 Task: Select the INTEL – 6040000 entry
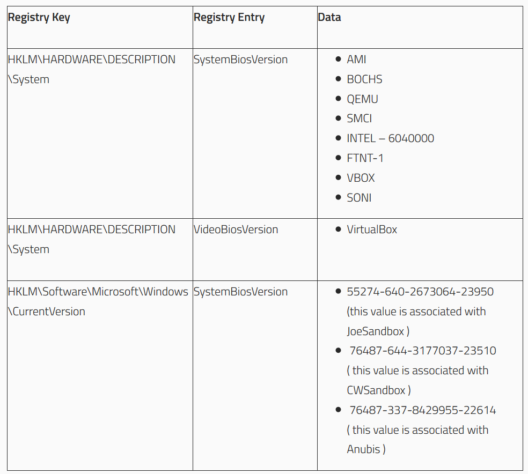[x=390, y=138]
